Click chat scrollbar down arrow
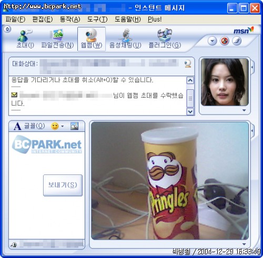This screenshot has width=263, height=258. 190,111
